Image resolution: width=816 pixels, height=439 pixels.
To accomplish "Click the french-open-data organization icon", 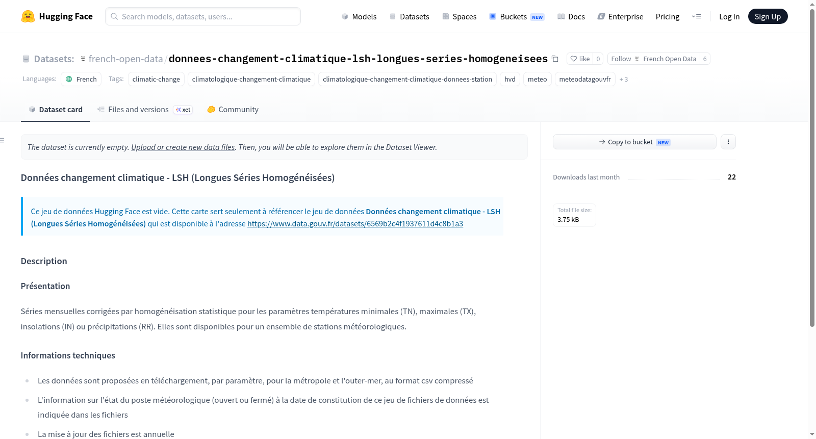I will pos(83,59).
